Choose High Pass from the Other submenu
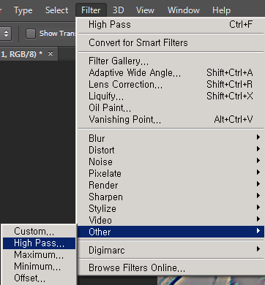Image resolution: width=265 pixels, height=285 pixels. pos(39,243)
